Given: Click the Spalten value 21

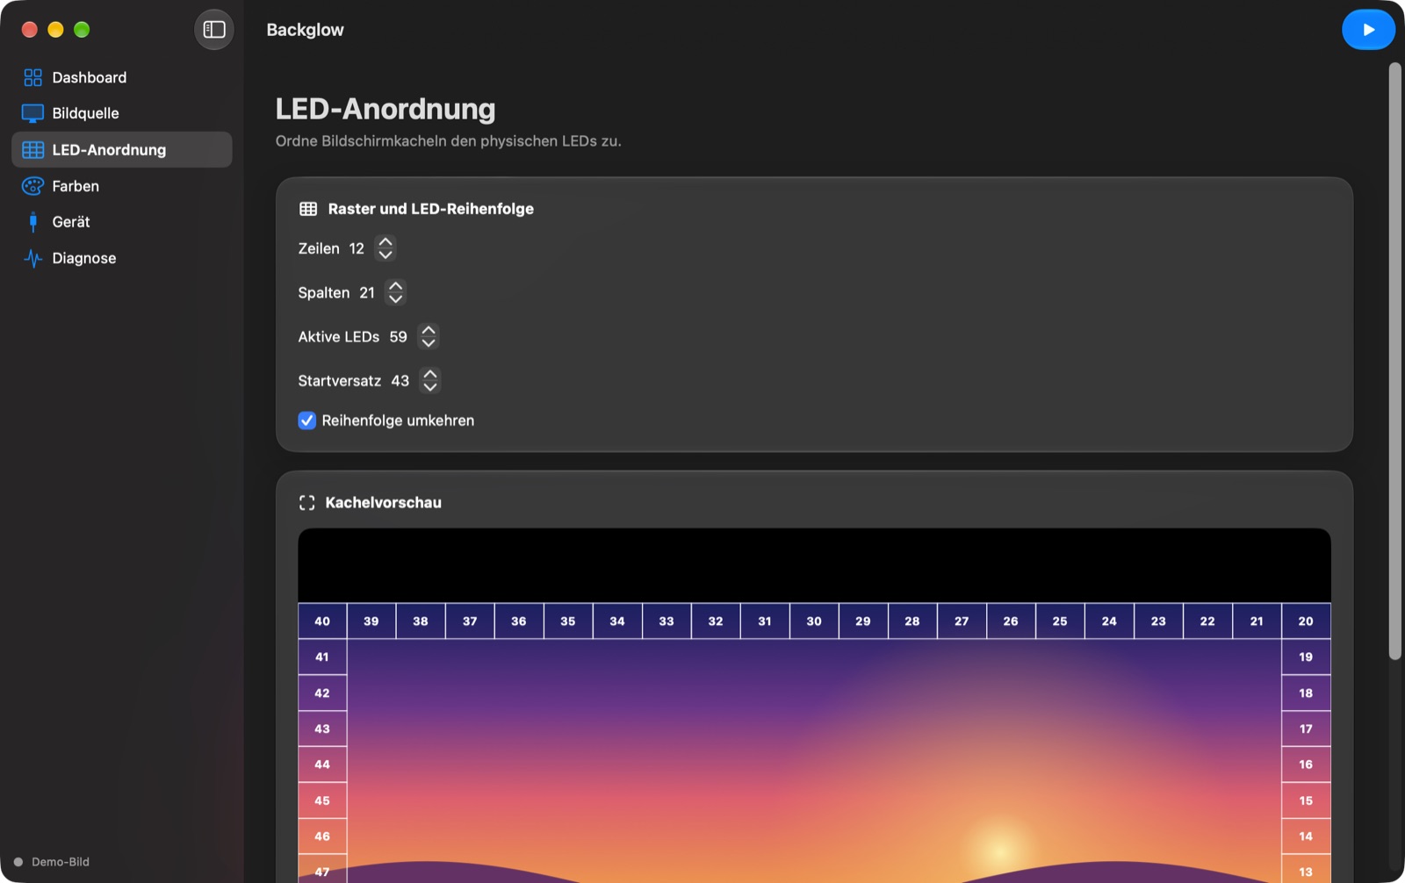Looking at the screenshot, I should [x=367, y=292].
